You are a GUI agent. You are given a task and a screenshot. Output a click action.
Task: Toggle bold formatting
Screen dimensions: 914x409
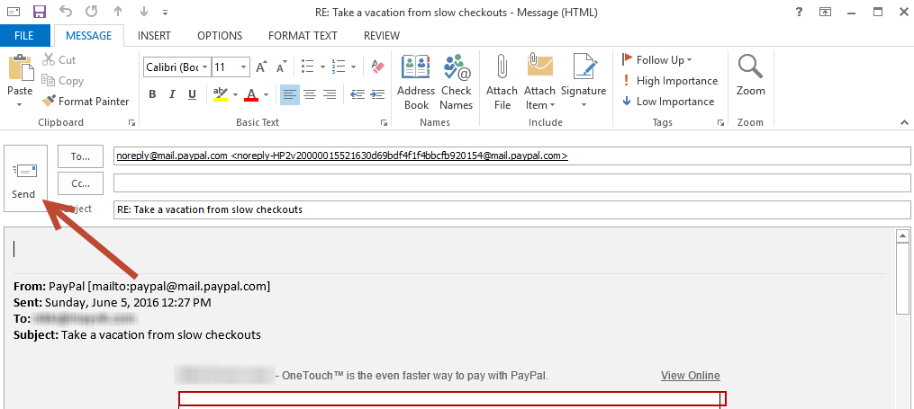153,94
